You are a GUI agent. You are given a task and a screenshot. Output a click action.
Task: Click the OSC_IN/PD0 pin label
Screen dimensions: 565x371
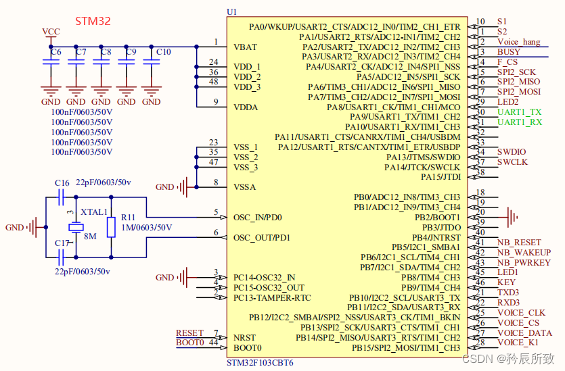click(x=257, y=218)
